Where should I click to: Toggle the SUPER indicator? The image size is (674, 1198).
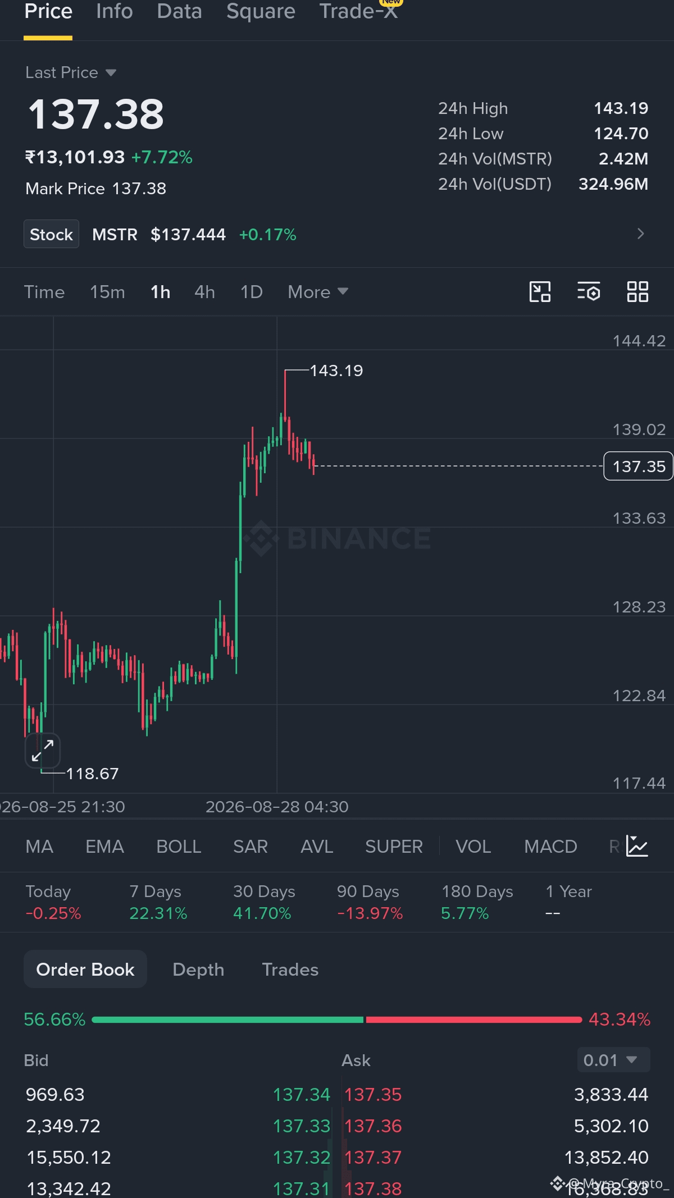394,846
